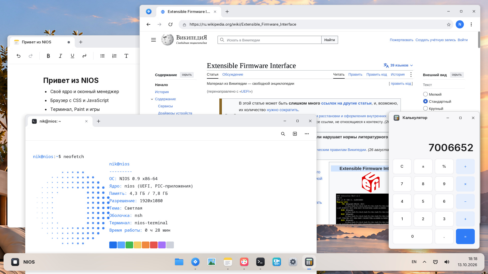Bookmark the page with the star icon
The height and width of the screenshot is (274, 488).
(449, 24)
